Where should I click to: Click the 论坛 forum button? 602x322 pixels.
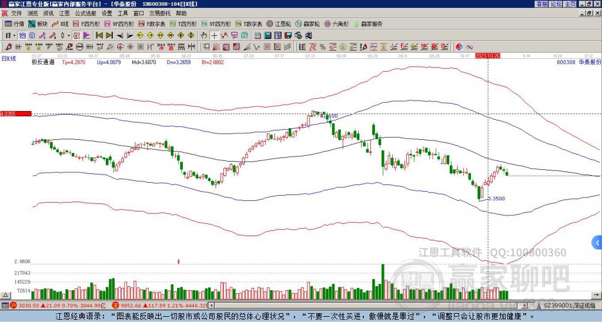click(x=556, y=4)
